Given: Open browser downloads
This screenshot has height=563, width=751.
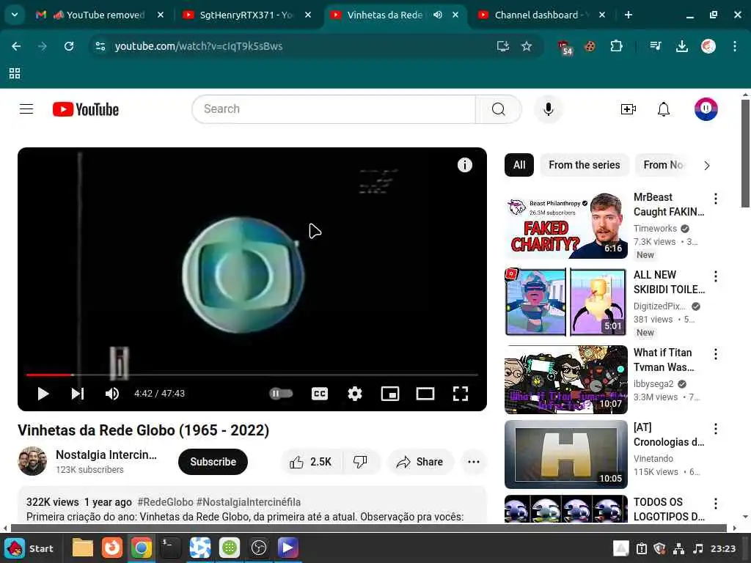Looking at the screenshot, I should tap(681, 46).
